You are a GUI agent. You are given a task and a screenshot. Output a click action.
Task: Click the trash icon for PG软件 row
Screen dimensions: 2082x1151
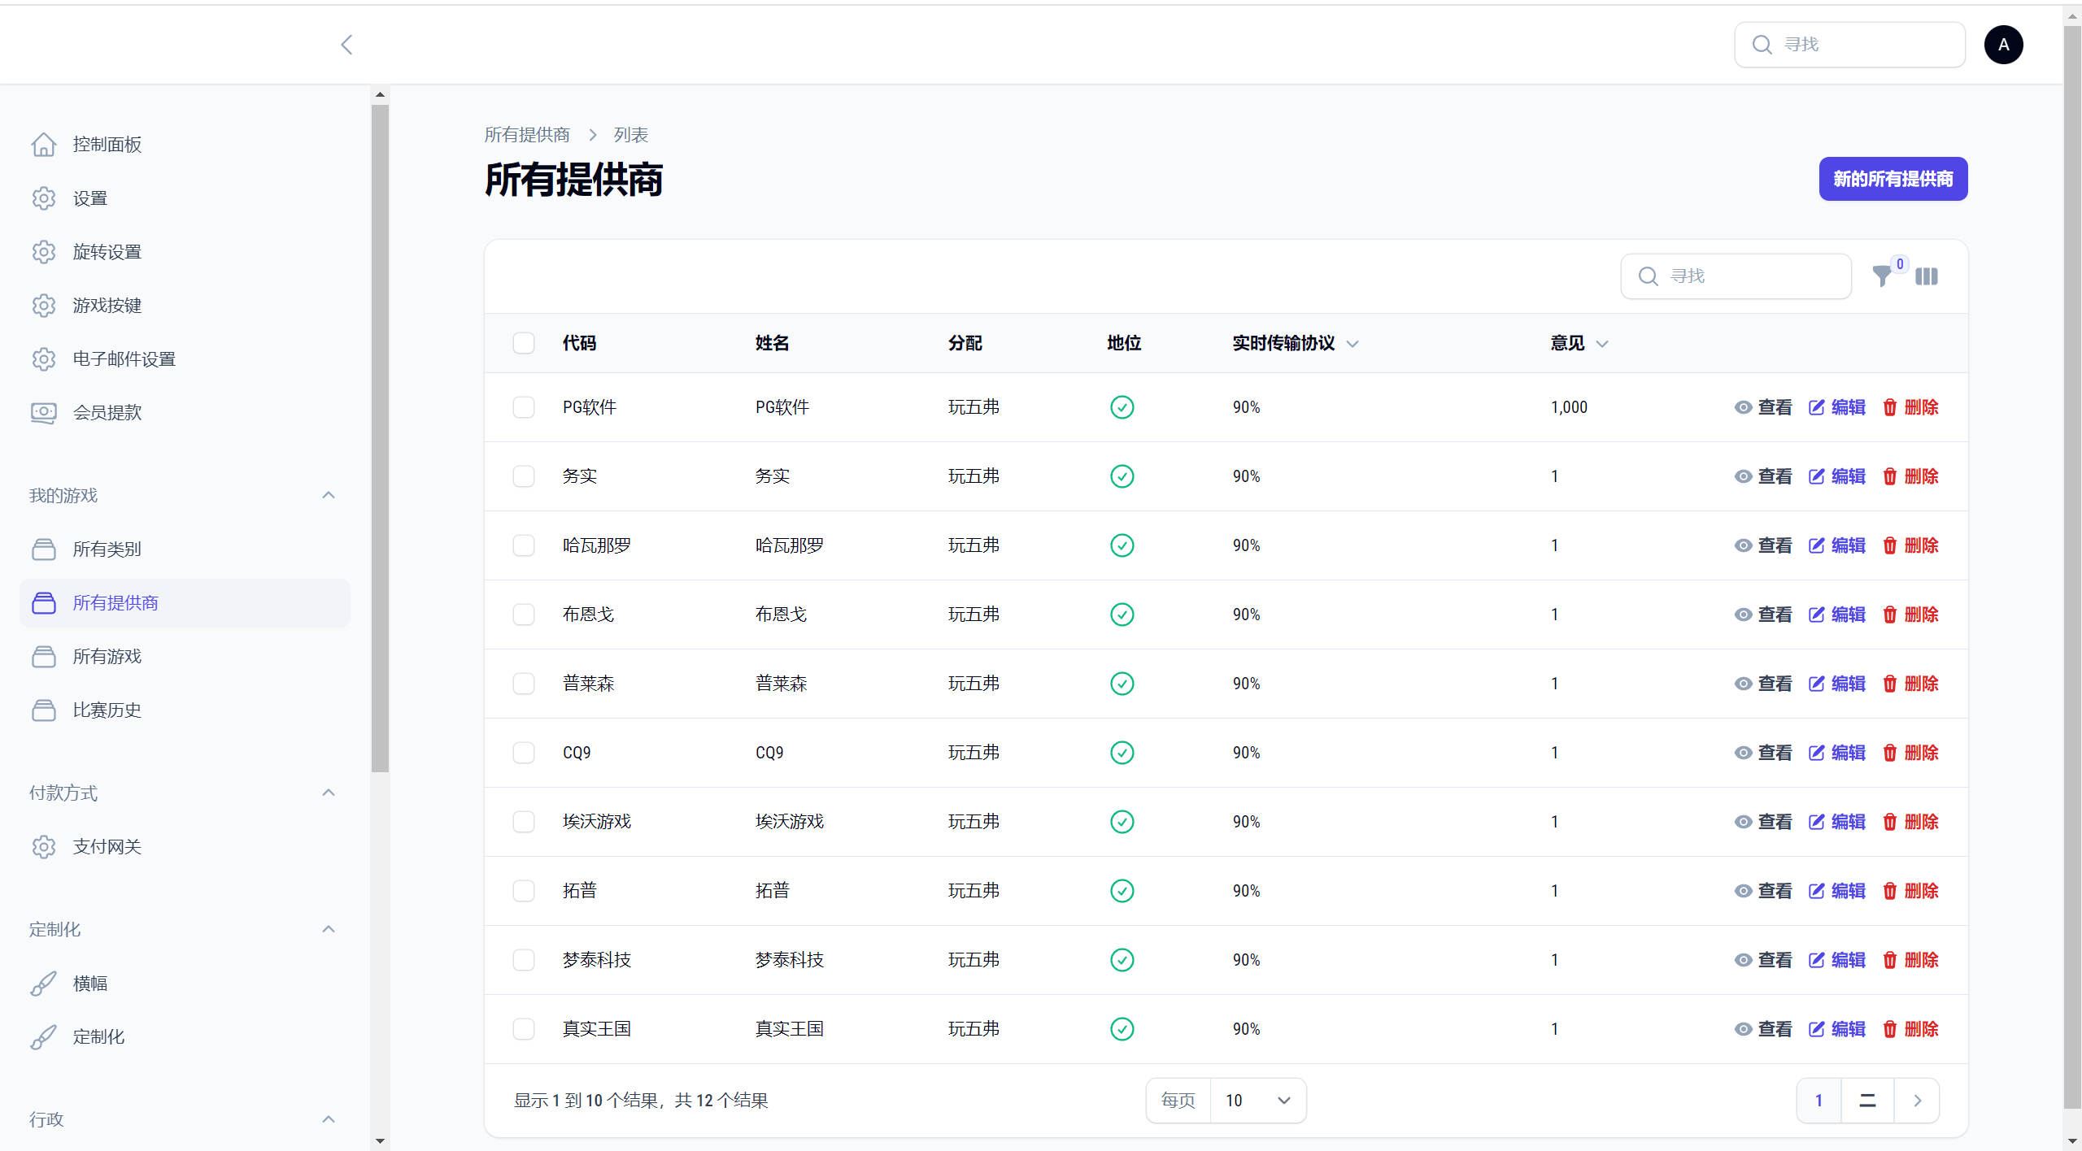1889,407
